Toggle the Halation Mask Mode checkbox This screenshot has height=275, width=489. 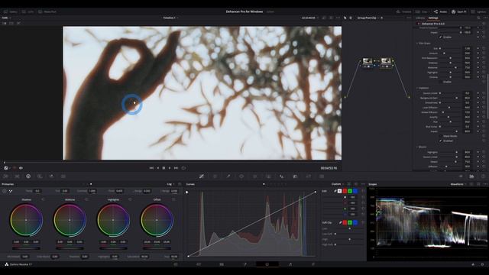[441, 136]
